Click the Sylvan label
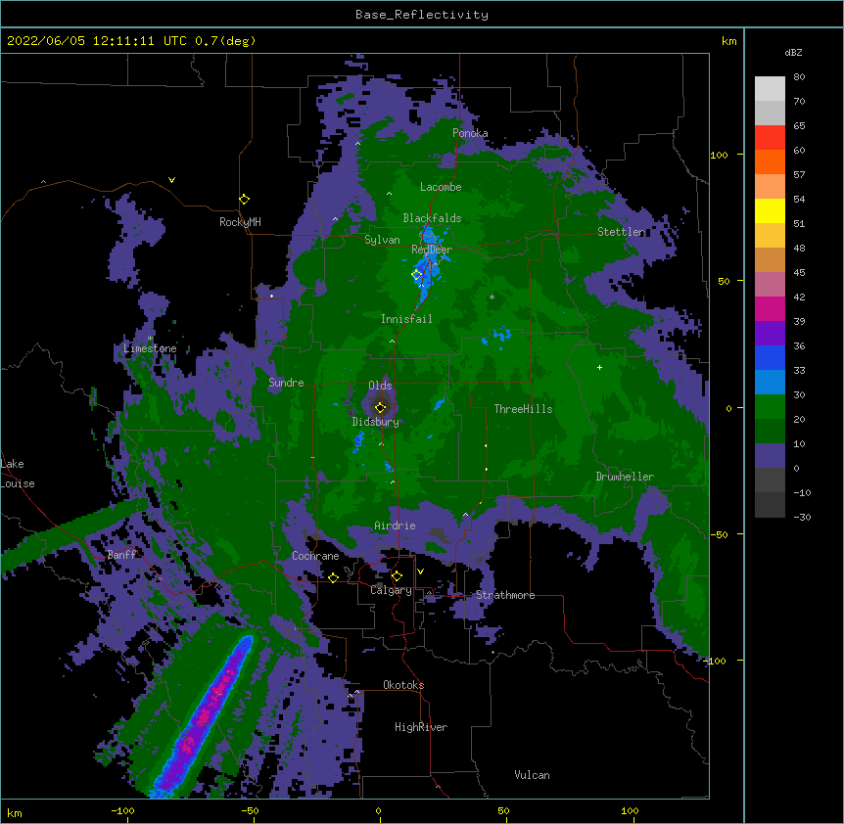 pos(382,240)
